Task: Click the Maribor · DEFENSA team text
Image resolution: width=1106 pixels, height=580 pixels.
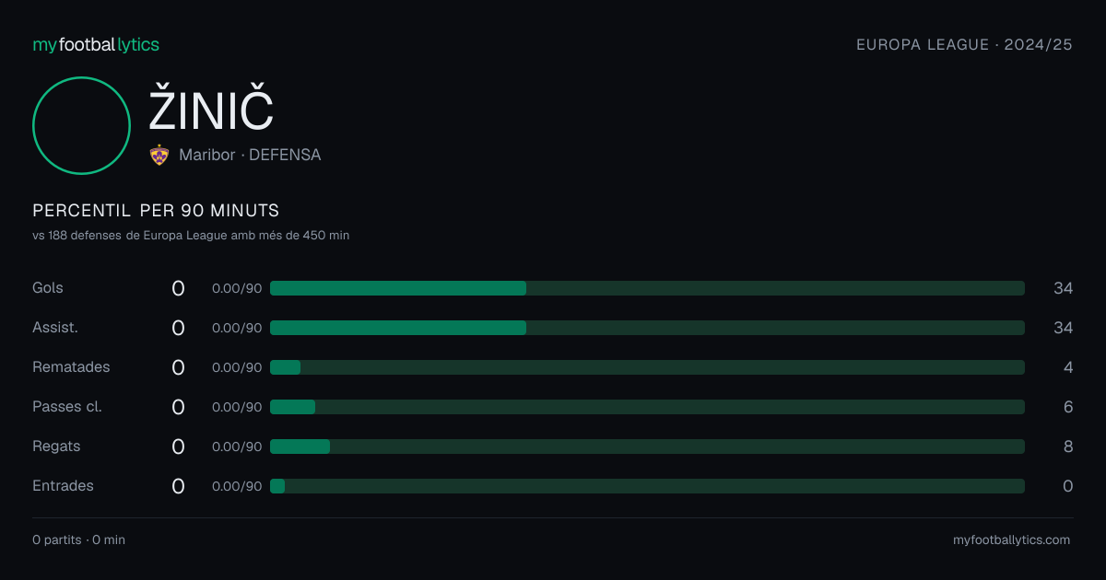Action: tap(250, 155)
